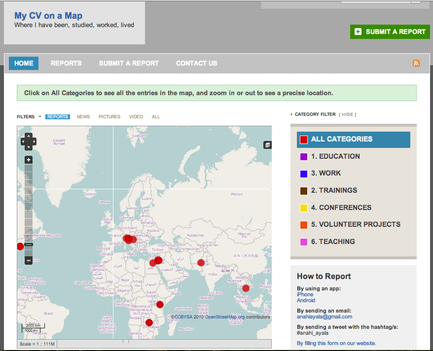The height and width of the screenshot is (351, 433).
Task: Filter map by Pictures
Action: tap(109, 117)
